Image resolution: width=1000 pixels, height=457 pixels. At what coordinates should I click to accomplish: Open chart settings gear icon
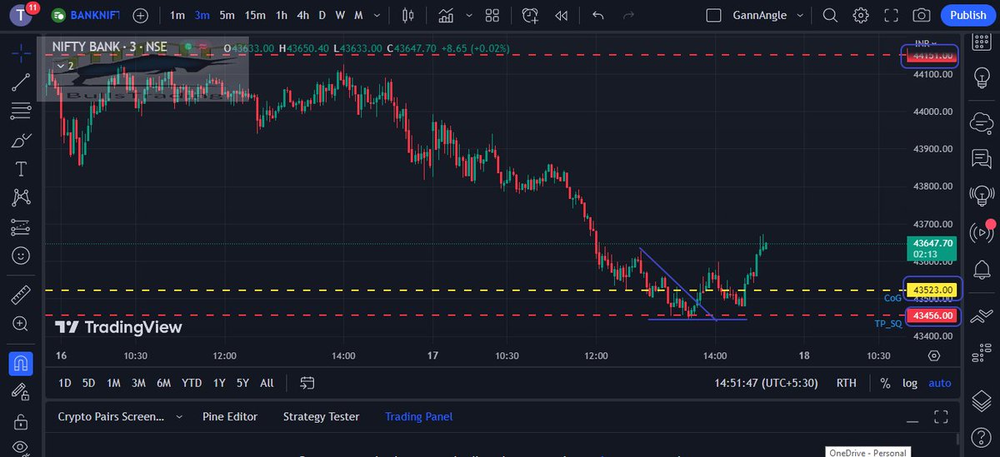click(860, 15)
